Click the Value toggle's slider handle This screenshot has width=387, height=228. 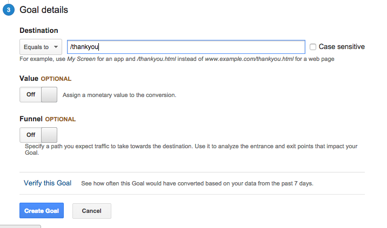[49, 94]
